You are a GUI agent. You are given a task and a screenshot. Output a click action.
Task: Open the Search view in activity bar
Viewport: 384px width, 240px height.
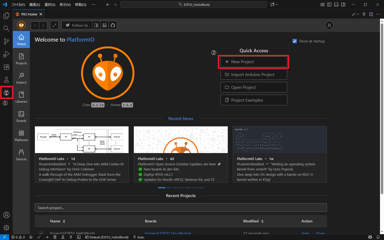[x=6, y=29]
